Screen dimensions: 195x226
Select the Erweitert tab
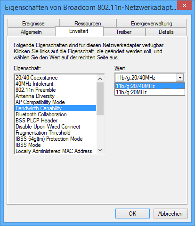click(79, 31)
